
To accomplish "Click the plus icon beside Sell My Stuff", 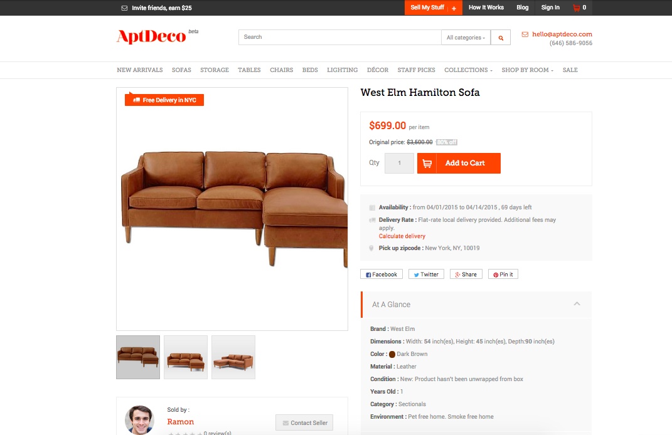I will [454, 8].
